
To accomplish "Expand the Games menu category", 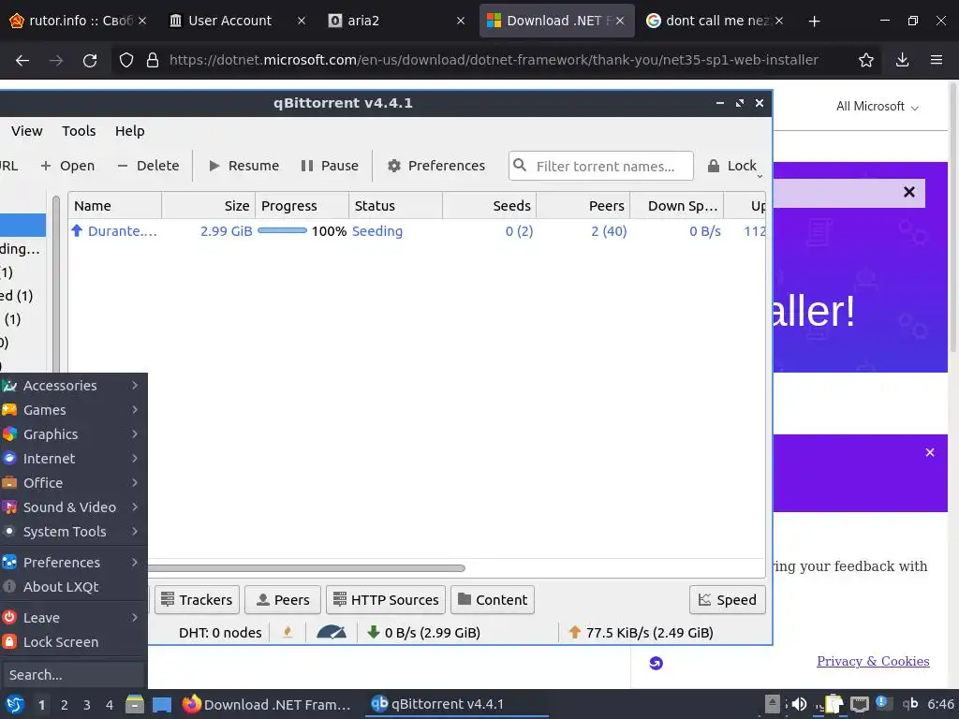I will tap(72, 410).
